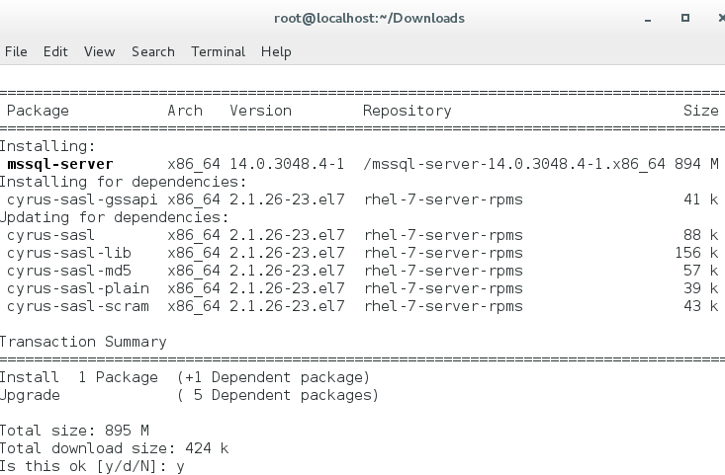
Task: Click the Total download size: 424 k line
Action: (114, 448)
